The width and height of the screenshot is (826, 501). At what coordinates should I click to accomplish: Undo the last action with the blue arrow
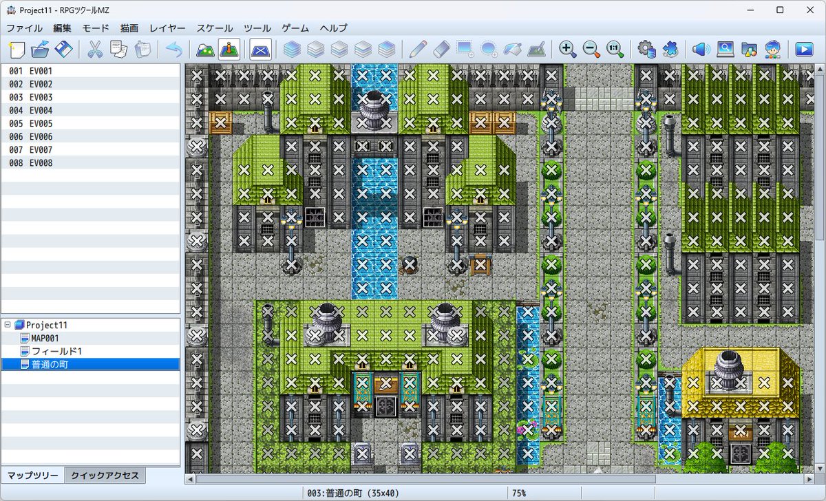click(x=174, y=49)
